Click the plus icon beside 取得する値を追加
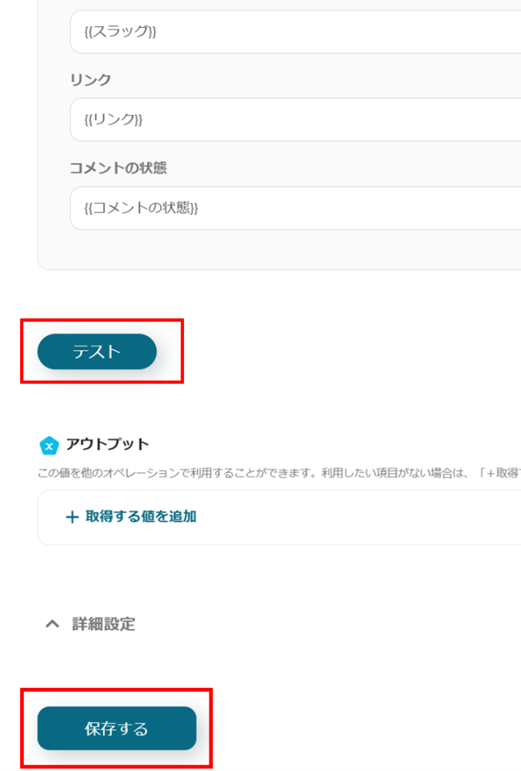The image size is (521, 771). click(72, 517)
